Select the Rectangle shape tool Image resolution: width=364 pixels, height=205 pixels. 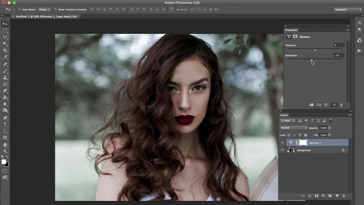[5, 138]
